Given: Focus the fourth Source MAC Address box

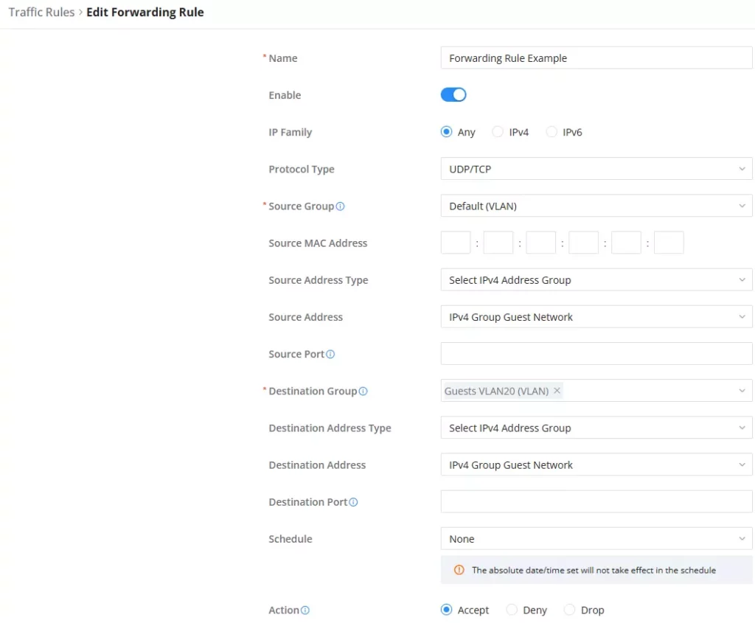Looking at the screenshot, I should (x=583, y=243).
